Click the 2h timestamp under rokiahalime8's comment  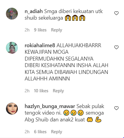[27, 91]
